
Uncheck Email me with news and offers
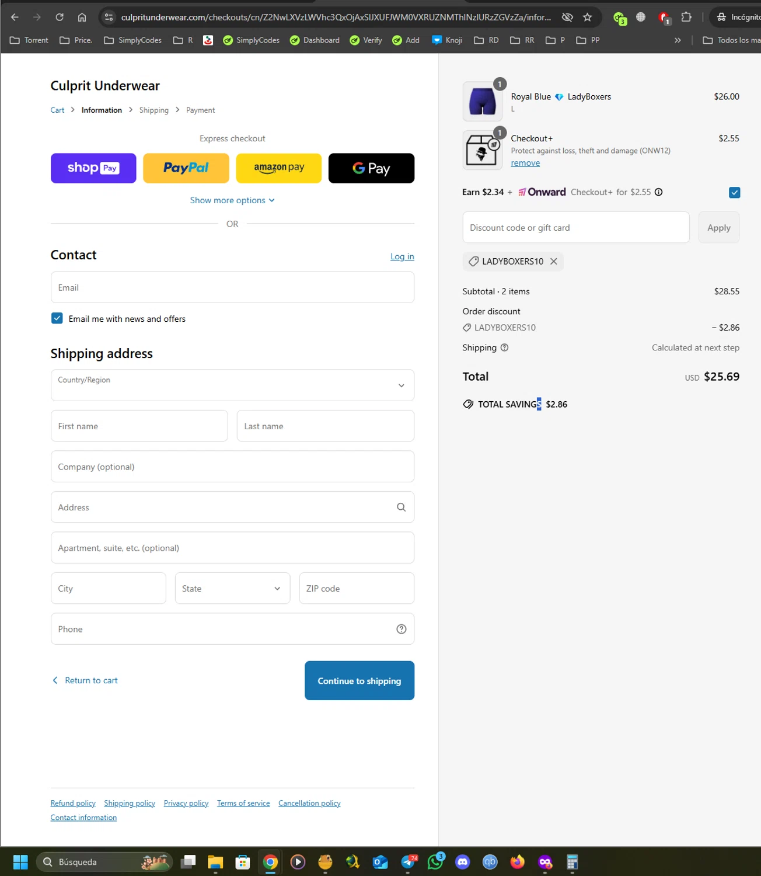(x=57, y=318)
